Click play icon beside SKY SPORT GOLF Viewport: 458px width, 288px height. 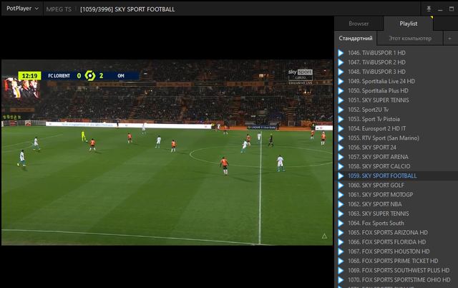[341, 185]
